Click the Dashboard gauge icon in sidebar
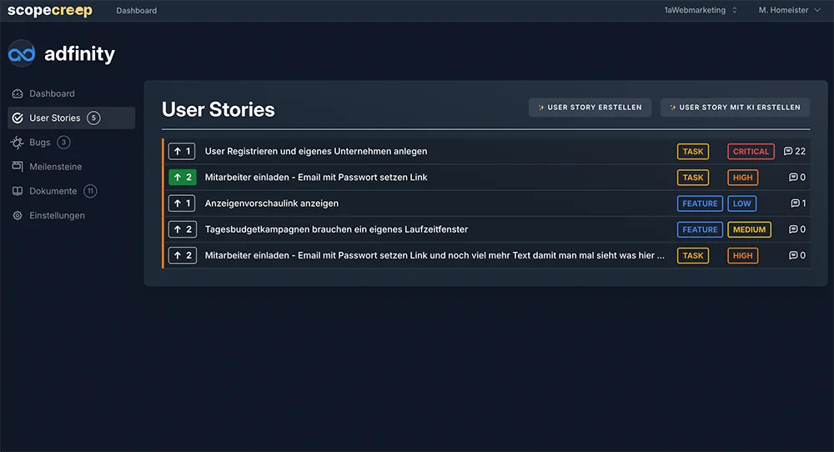Viewport: 834px width, 452px height. 18,93
